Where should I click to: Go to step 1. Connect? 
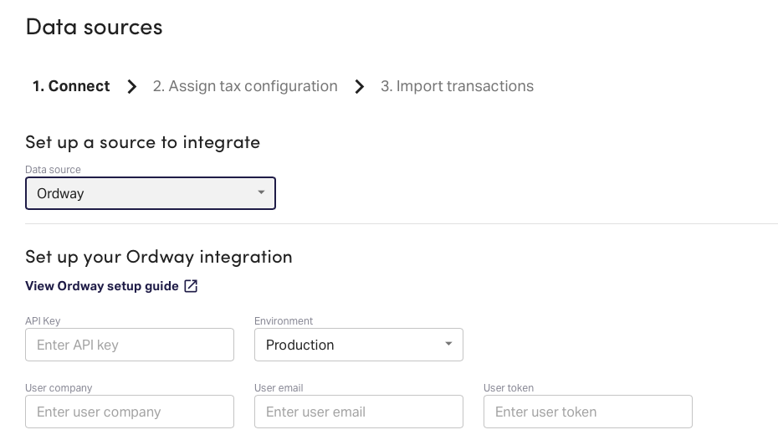(x=71, y=86)
